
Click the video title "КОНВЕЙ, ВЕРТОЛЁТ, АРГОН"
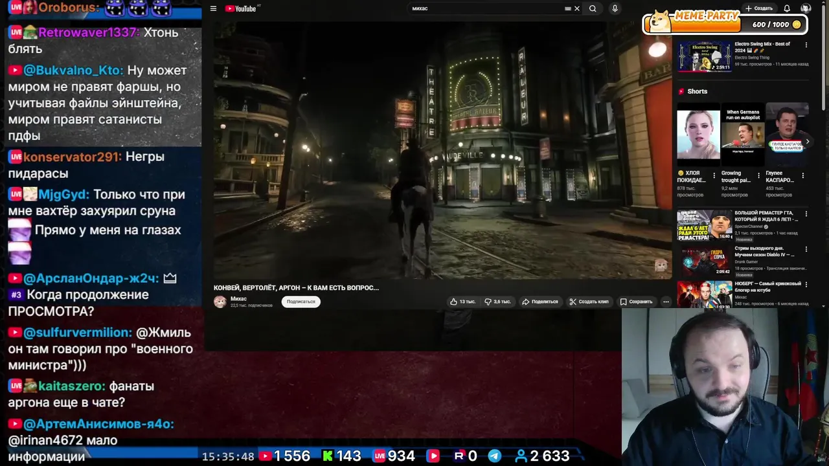click(x=296, y=288)
